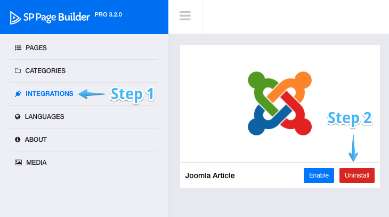
Task: Open the LANGUAGES section
Action: tap(44, 117)
